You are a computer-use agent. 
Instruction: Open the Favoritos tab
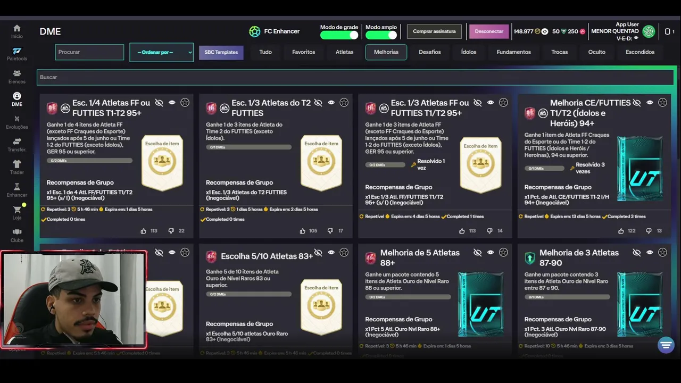pyautogui.click(x=304, y=52)
